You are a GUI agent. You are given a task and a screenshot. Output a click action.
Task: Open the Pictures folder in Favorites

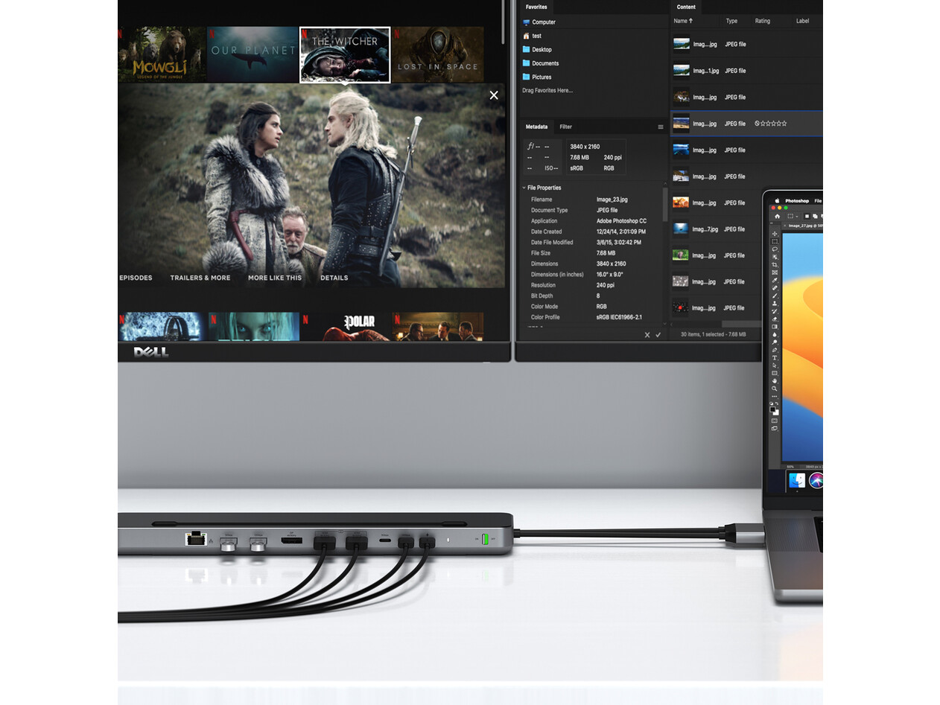[542, 77]
